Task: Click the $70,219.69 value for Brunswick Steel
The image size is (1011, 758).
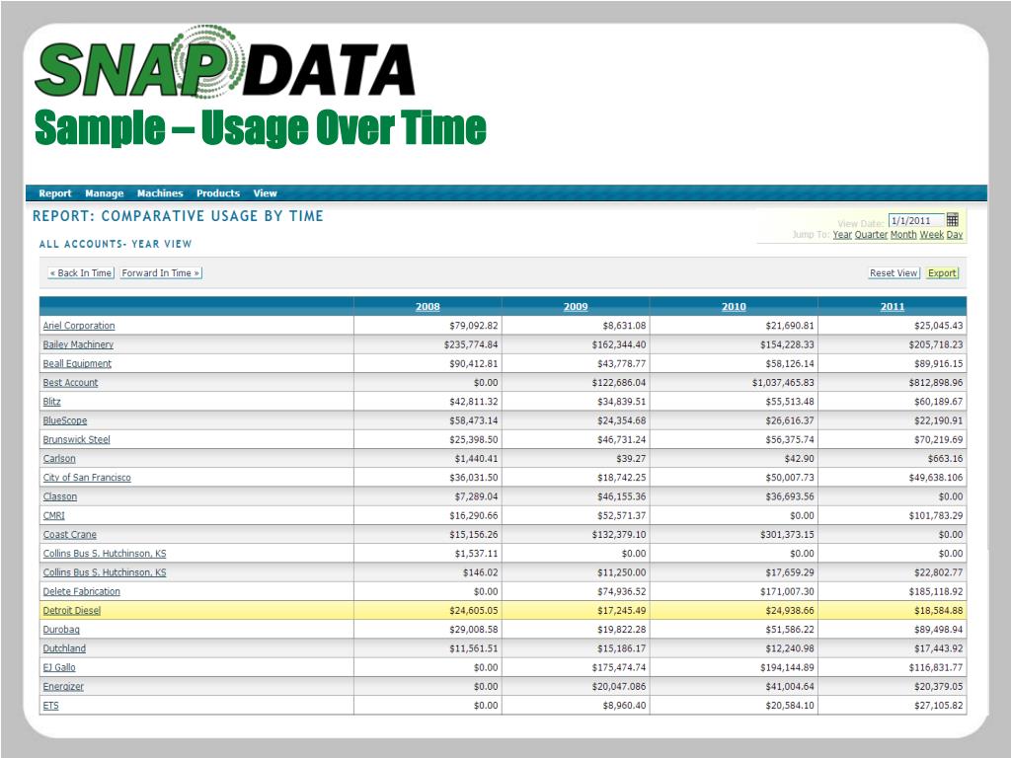Action: coord(938,439)
